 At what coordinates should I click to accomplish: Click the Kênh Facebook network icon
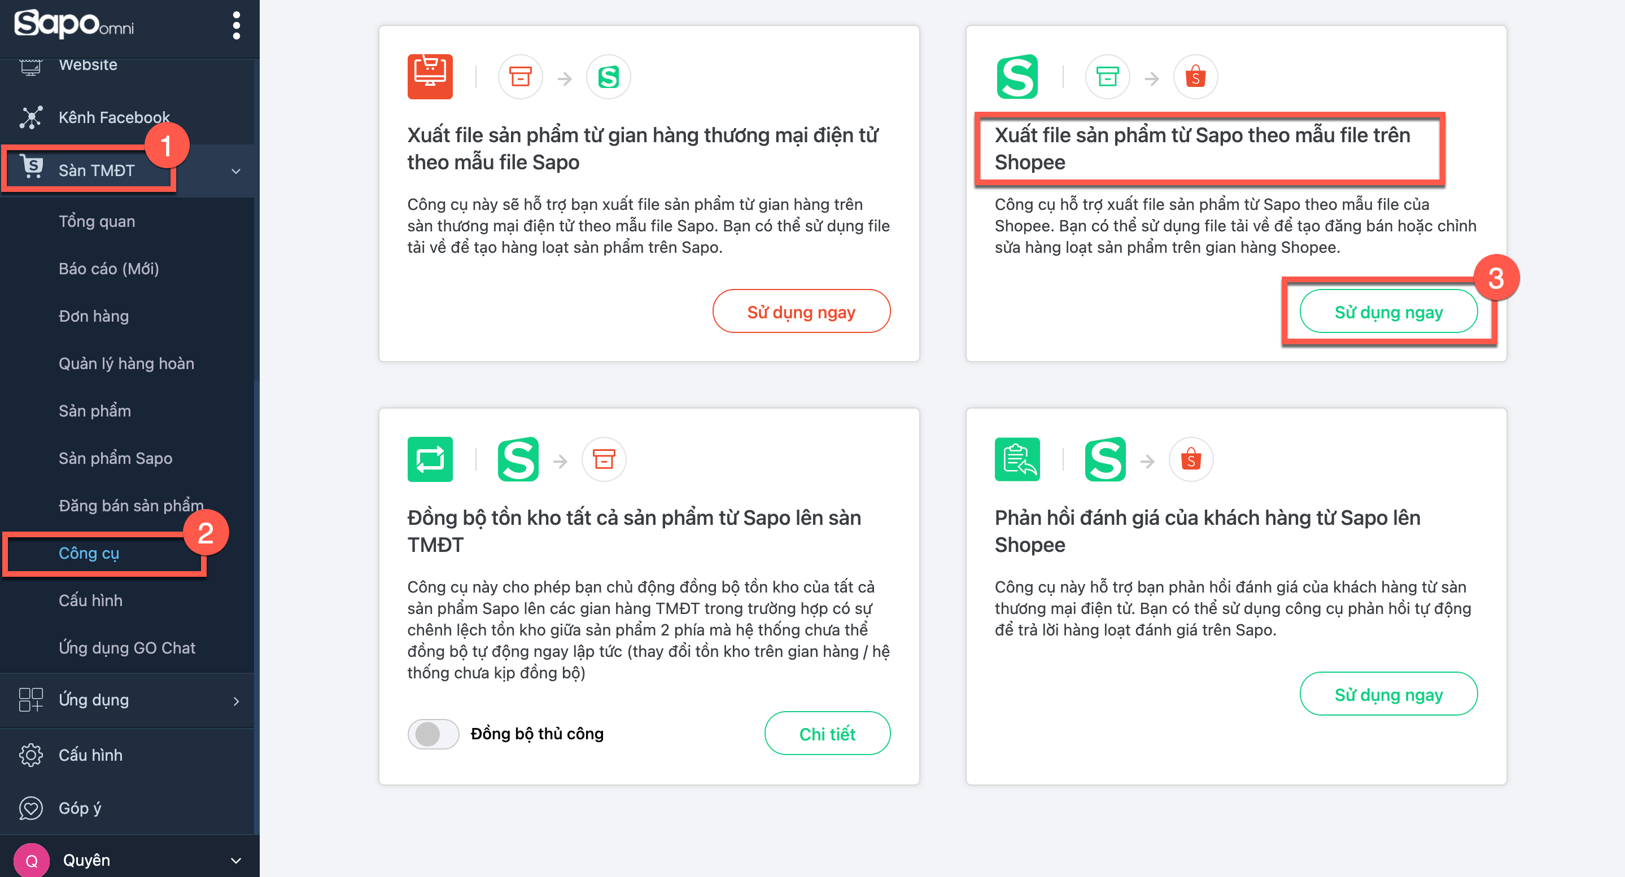[x=30, y=117]
